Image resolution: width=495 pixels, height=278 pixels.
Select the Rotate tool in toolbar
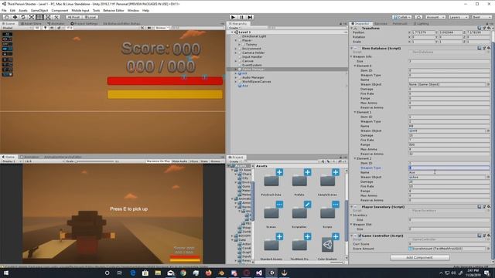click(x=23, y=17)
